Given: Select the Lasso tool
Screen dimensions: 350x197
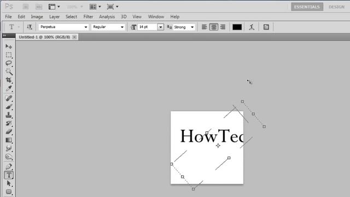Looking at the screenshot, I should [x=9, y=63].
